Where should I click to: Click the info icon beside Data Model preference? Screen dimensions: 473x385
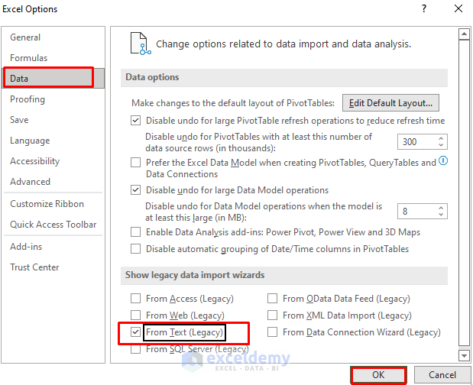(443, 161)
